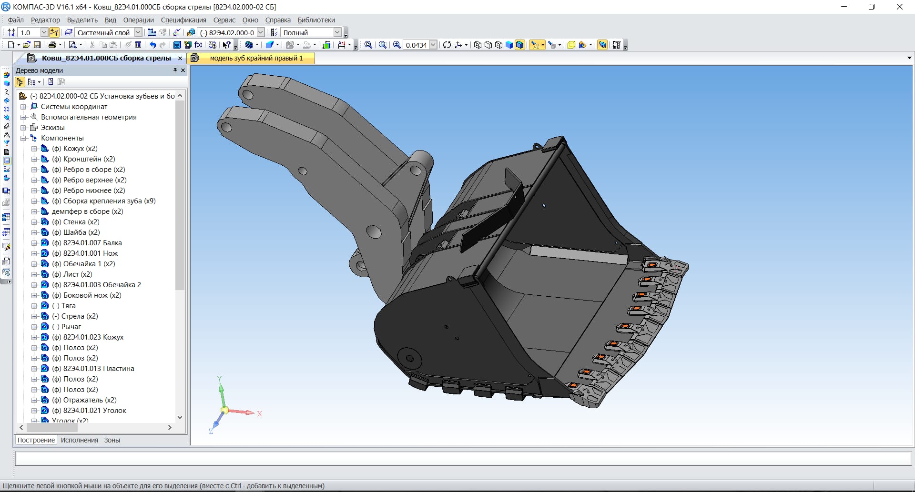Viewport: 915px width, 492px height.
Task: Undo the last action with the blue arrow
Action: [152, 45]
